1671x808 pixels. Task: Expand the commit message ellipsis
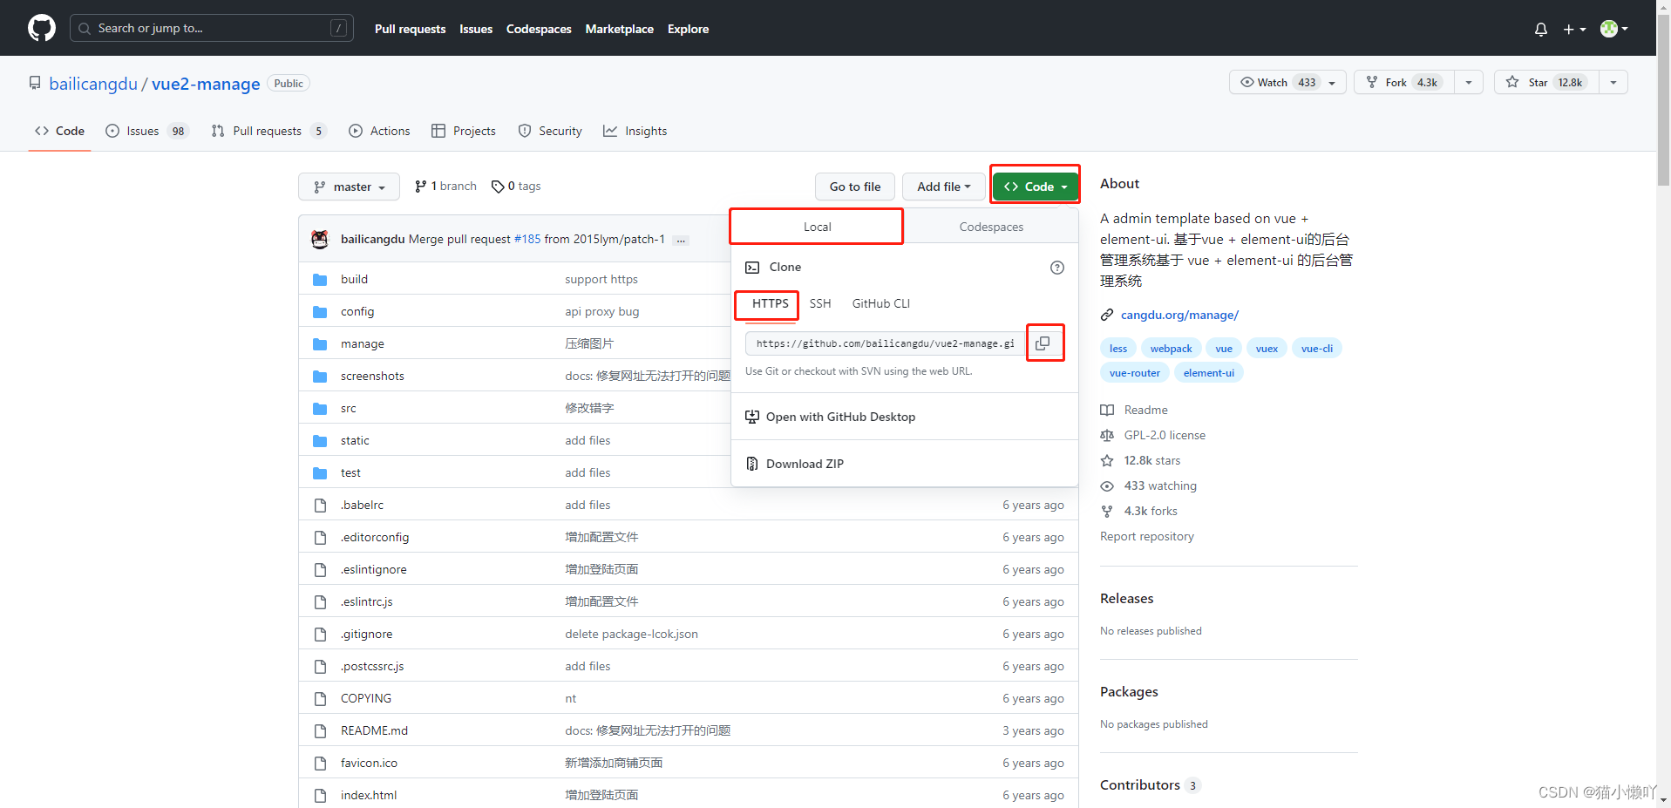point(681,240)
